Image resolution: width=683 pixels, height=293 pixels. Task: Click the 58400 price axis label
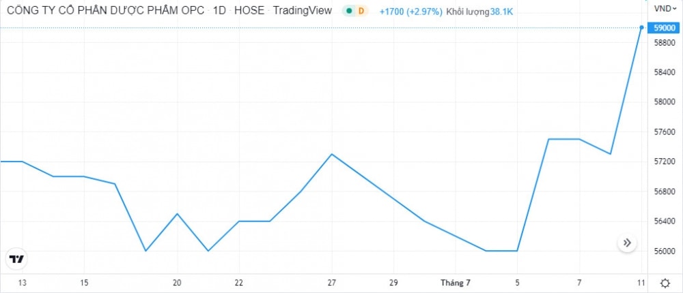click(x=665, y=72)
